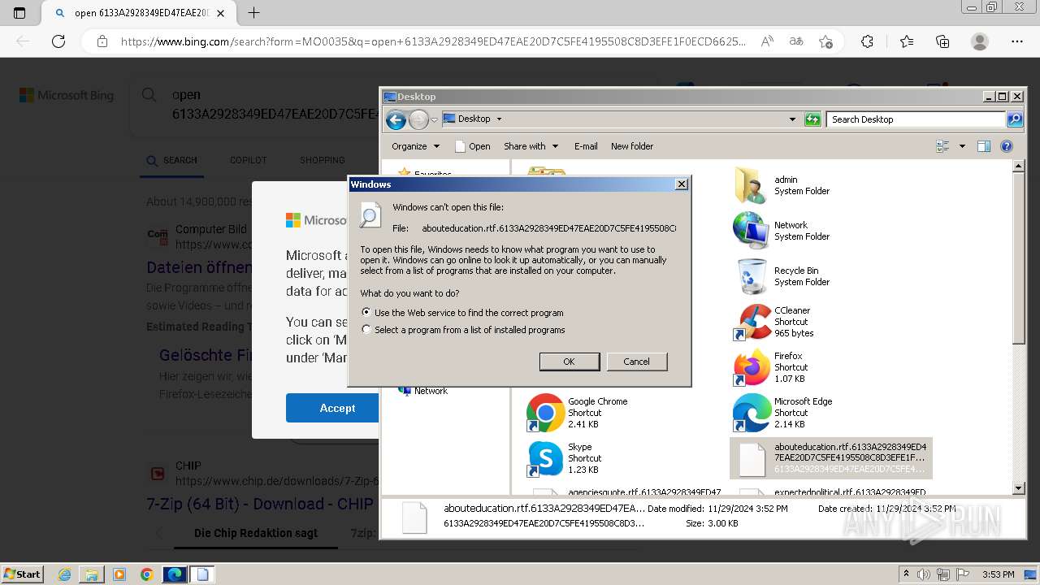Focus the Search Desktop input field
This screenshot has height=585, width=1040.
tap(916, 119)
